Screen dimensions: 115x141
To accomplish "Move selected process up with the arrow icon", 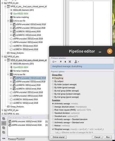I will 61,62.
